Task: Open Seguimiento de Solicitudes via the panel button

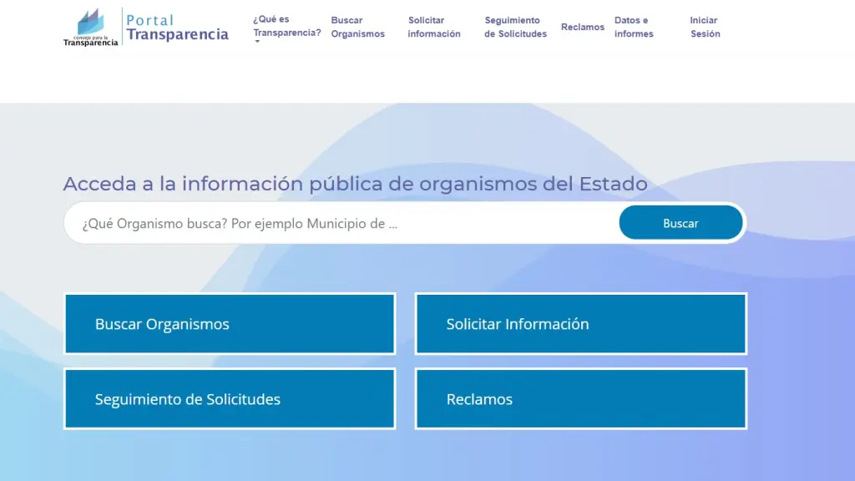Action: point(230,399)
